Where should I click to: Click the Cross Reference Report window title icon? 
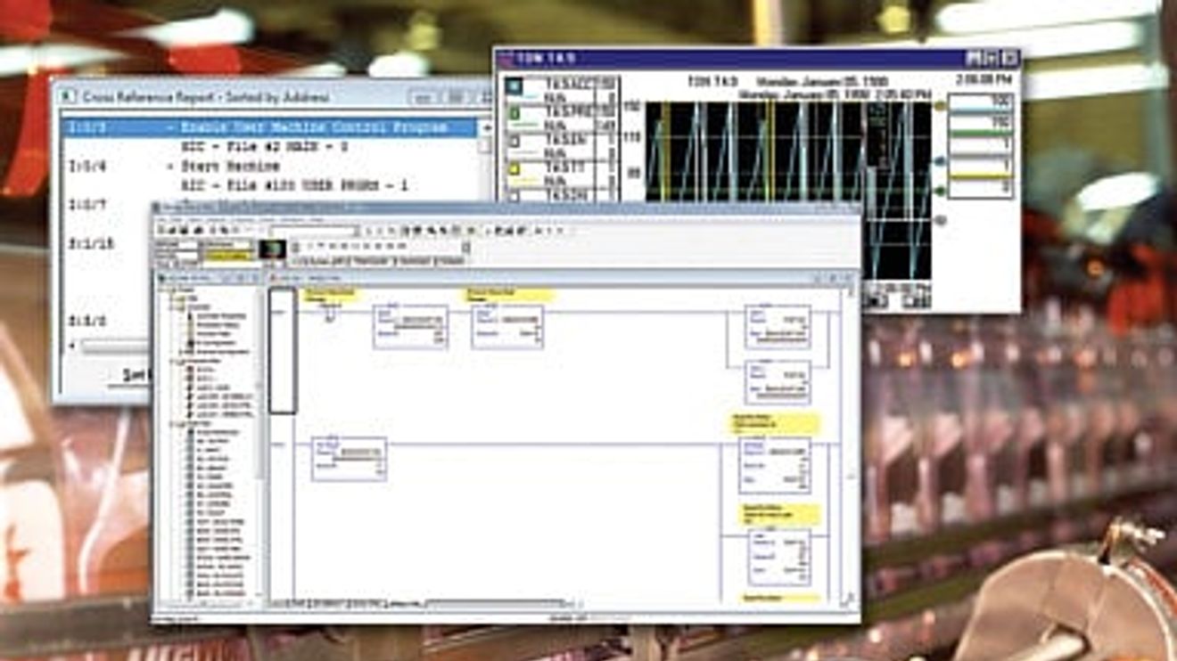coord(69,96)
